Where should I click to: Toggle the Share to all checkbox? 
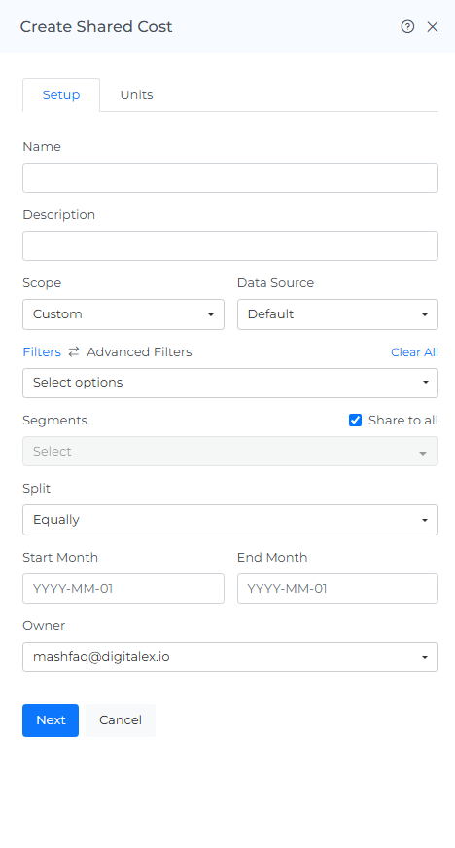pos(355,421)
